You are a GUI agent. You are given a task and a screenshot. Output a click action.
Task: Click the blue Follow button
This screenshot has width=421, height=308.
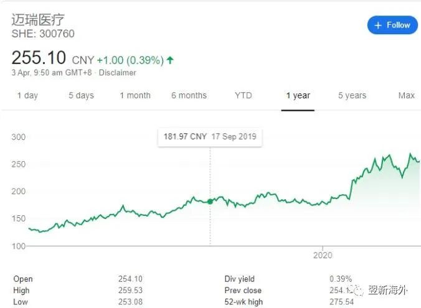tap(392, 26)
